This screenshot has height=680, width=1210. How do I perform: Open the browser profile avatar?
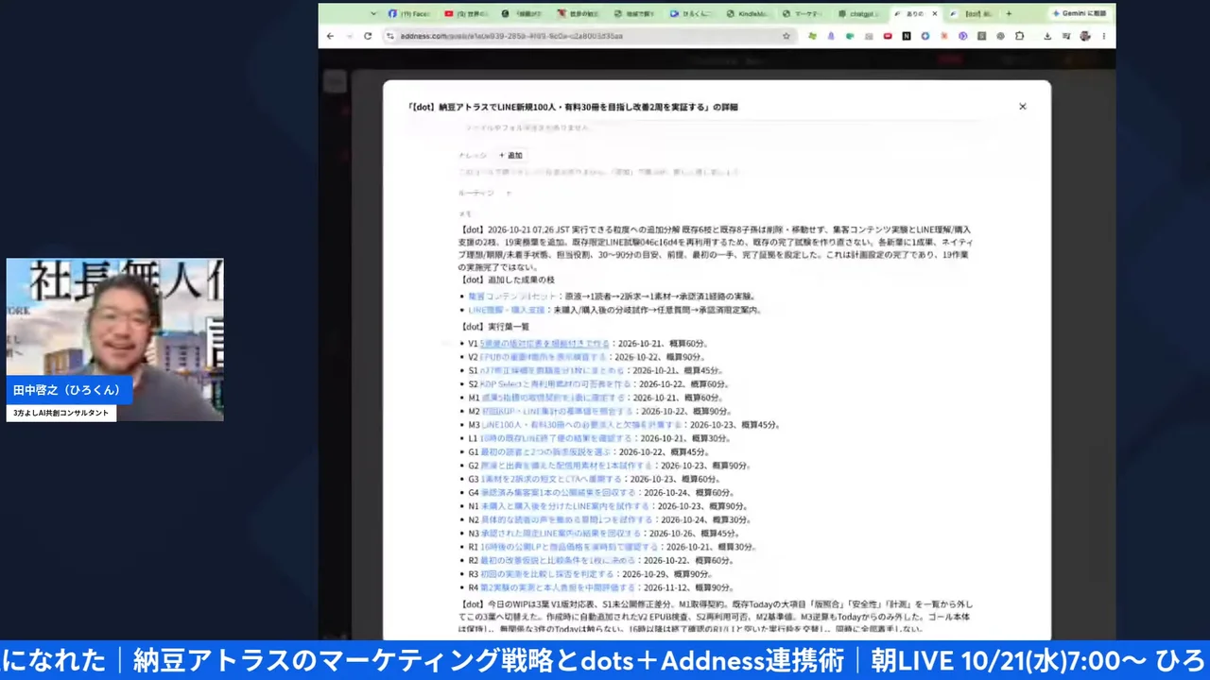click(x=1084, y=36)
